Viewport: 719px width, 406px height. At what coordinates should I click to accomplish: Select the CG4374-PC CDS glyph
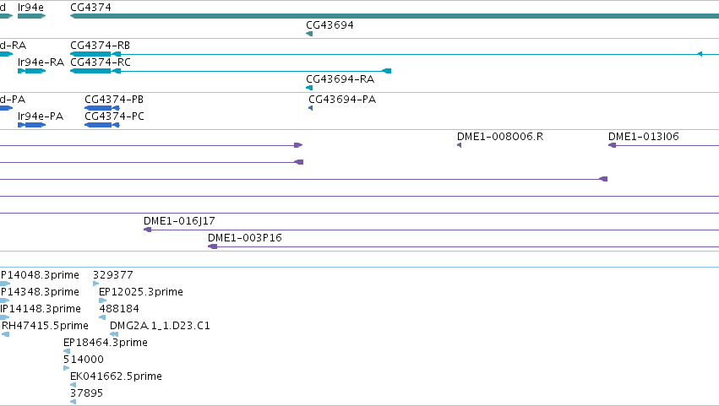point(101,125)
